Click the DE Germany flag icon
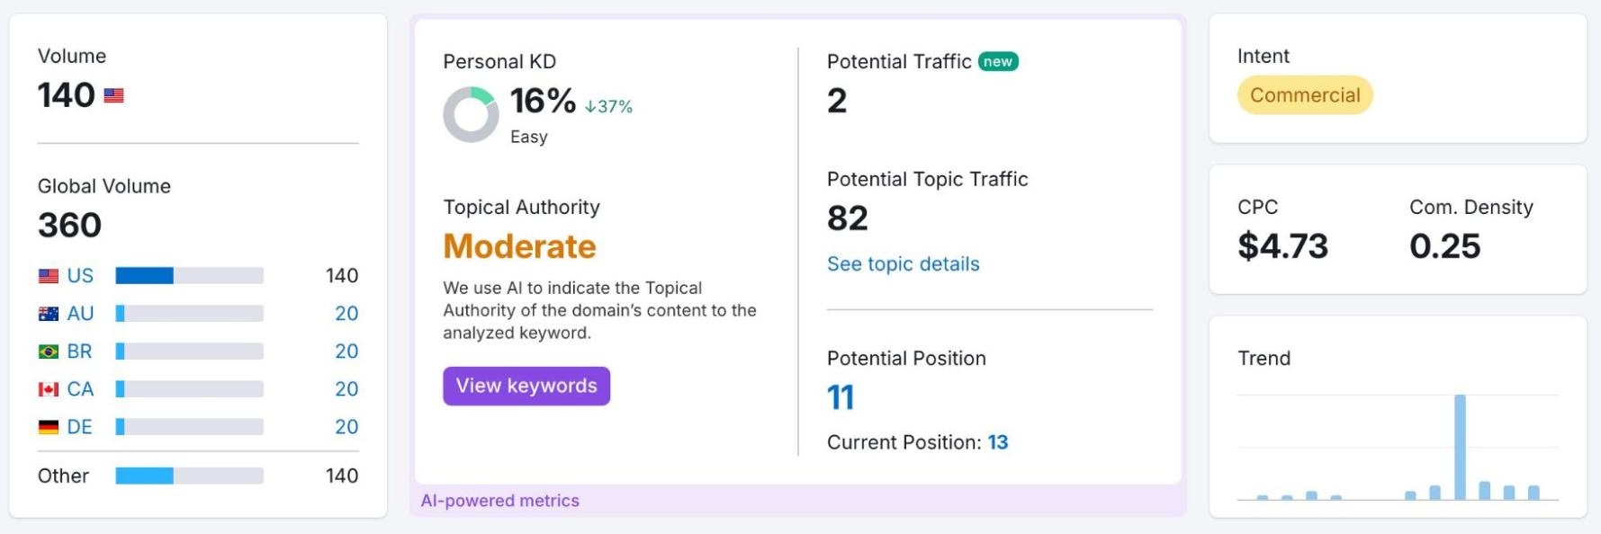 coord(49,426)
